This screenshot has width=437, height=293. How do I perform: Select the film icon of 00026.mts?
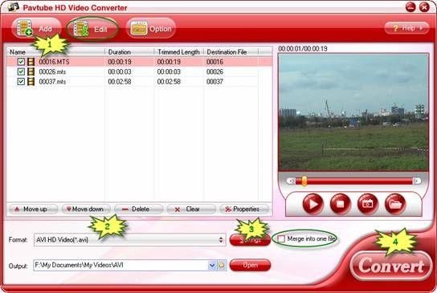(x=31, y=71)
